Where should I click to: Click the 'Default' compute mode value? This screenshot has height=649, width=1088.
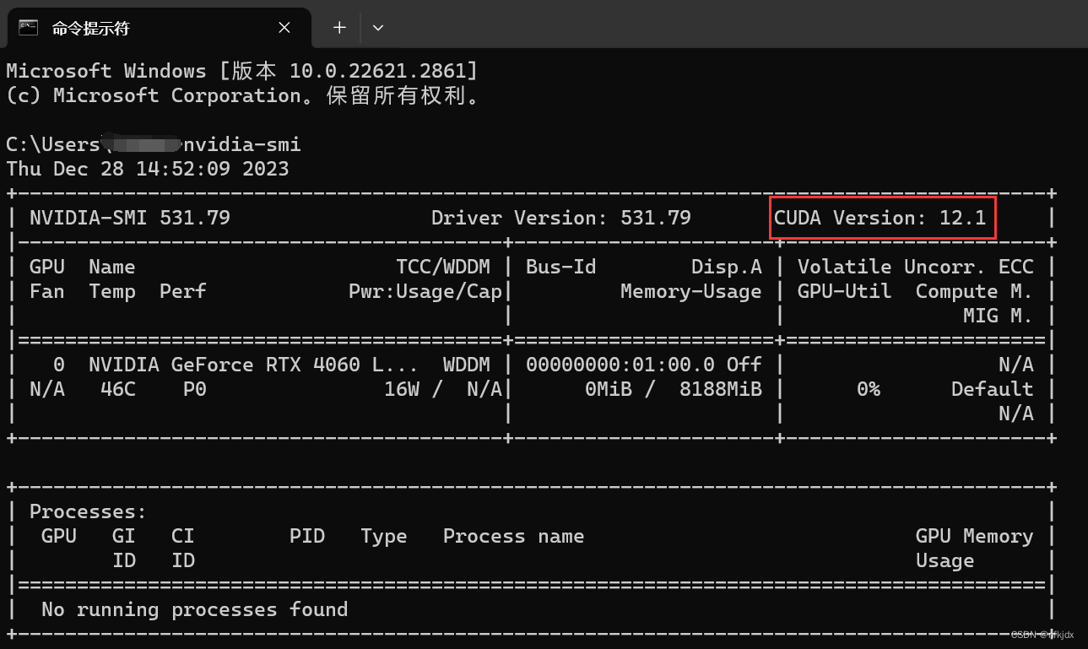[992, 389]
